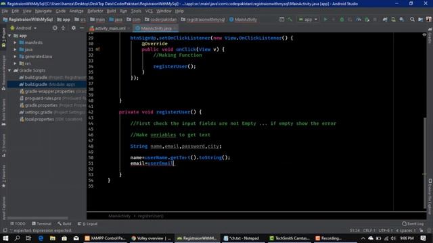Open Microsoft Edge from the taskbar
The image size is (433, 243).
tap(41, 238)
